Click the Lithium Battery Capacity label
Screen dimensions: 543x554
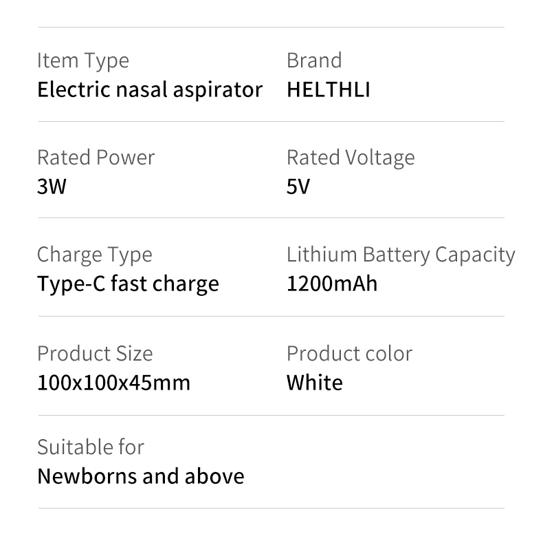point(401,255)
